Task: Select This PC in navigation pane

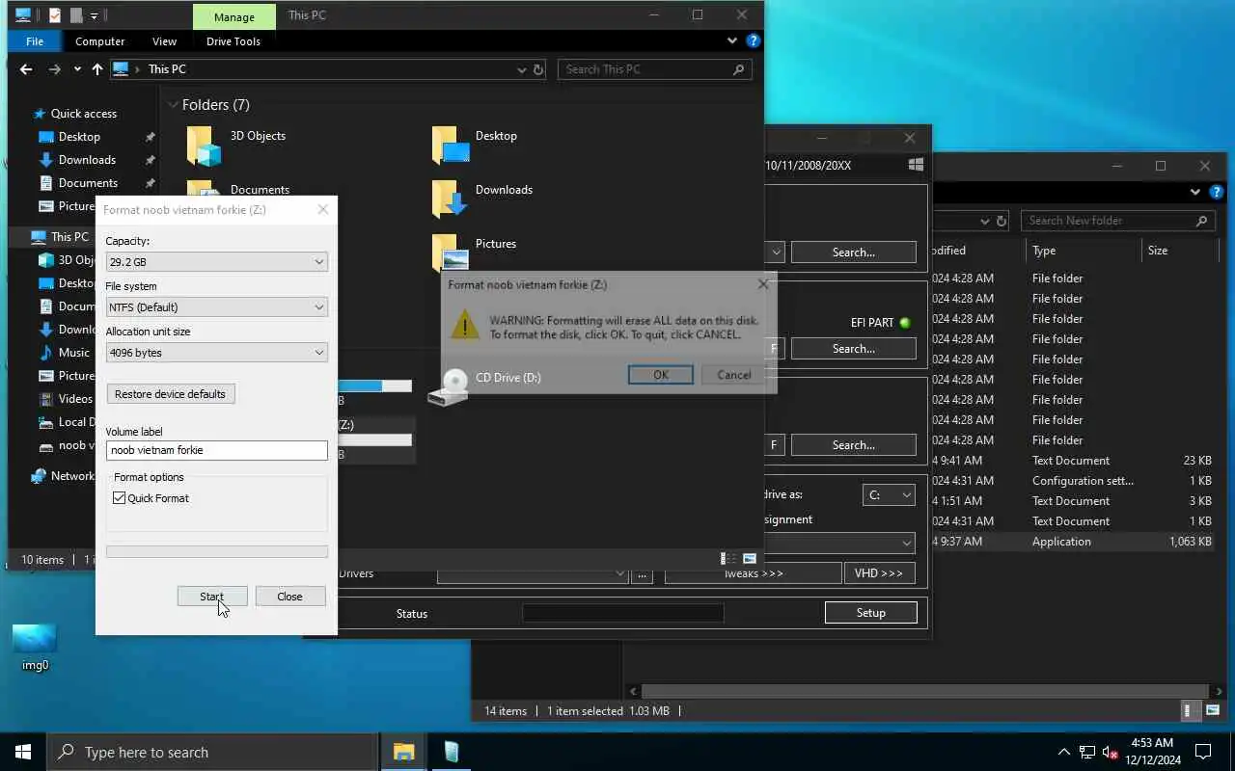Action: (69, 236)
